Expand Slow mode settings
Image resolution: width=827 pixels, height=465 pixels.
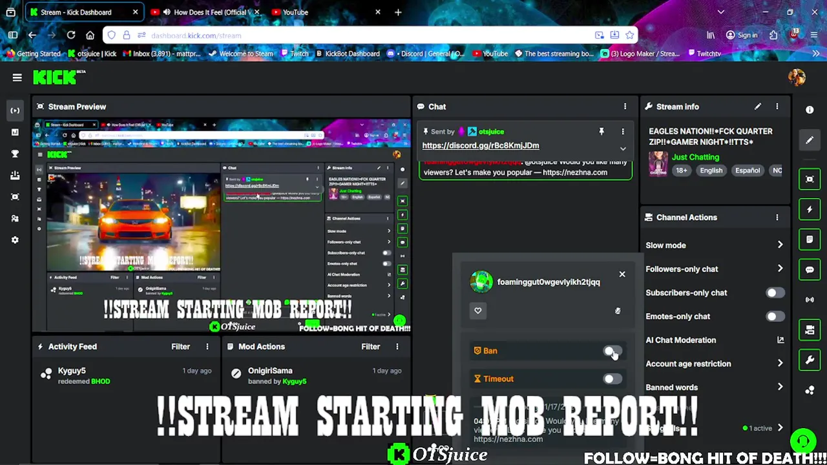pyautogui.click(x=780, y=245)
